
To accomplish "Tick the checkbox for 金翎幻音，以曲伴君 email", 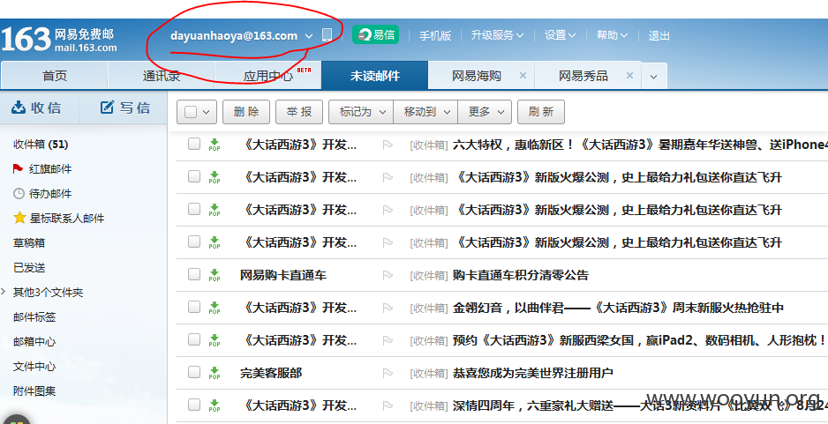I will (x=194, y=307).
